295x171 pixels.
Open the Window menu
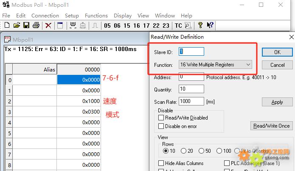click(x=165, y=15)
